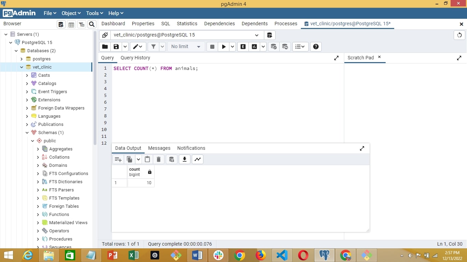Switch to the Notifications tab
Image resolution: width=467 pixels, height=262 pixels.
[x=191, y=148]
